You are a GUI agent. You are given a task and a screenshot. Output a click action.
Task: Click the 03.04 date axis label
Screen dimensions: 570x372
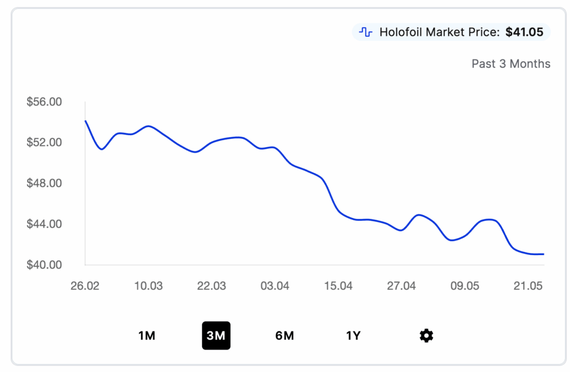pyautogui.click(x=275, y=286)
